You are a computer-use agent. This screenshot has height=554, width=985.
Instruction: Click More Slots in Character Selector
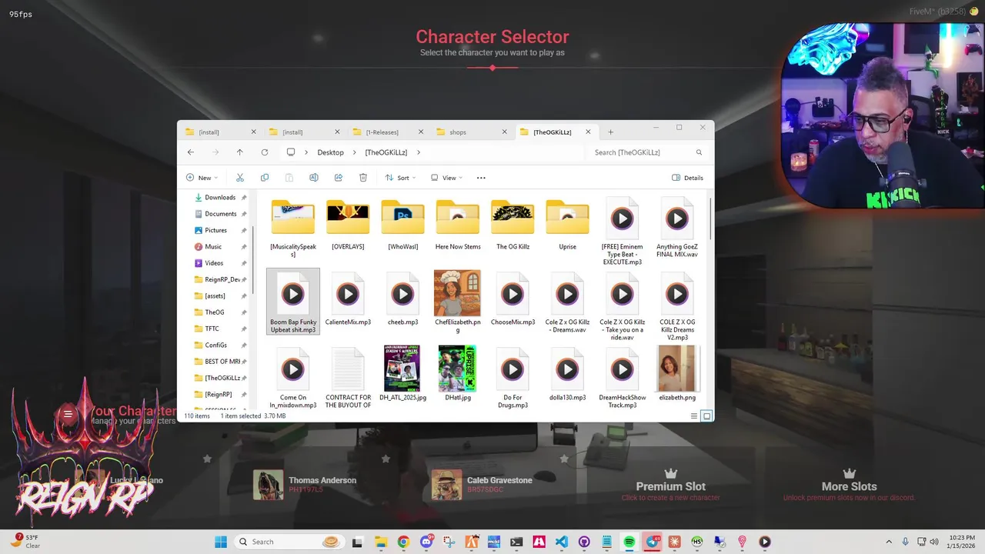pyautogui.click(x=849, y=486)
